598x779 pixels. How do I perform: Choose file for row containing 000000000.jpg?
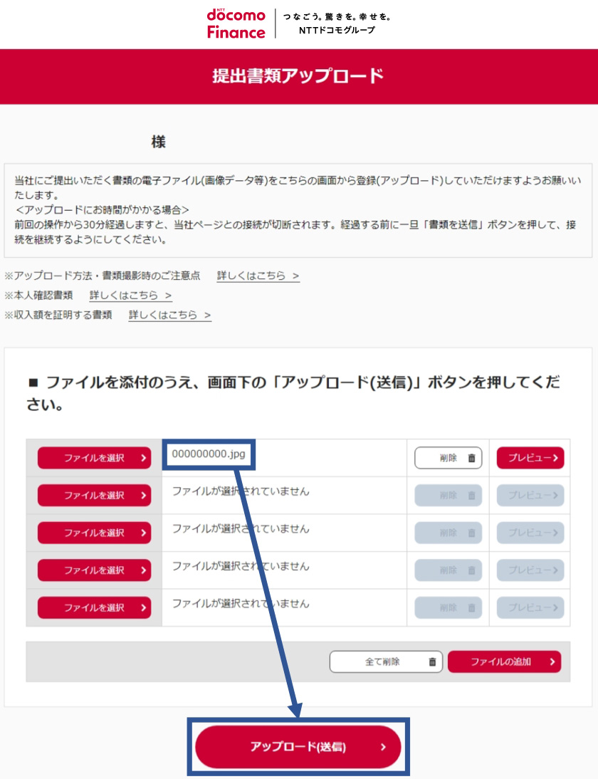95,458
